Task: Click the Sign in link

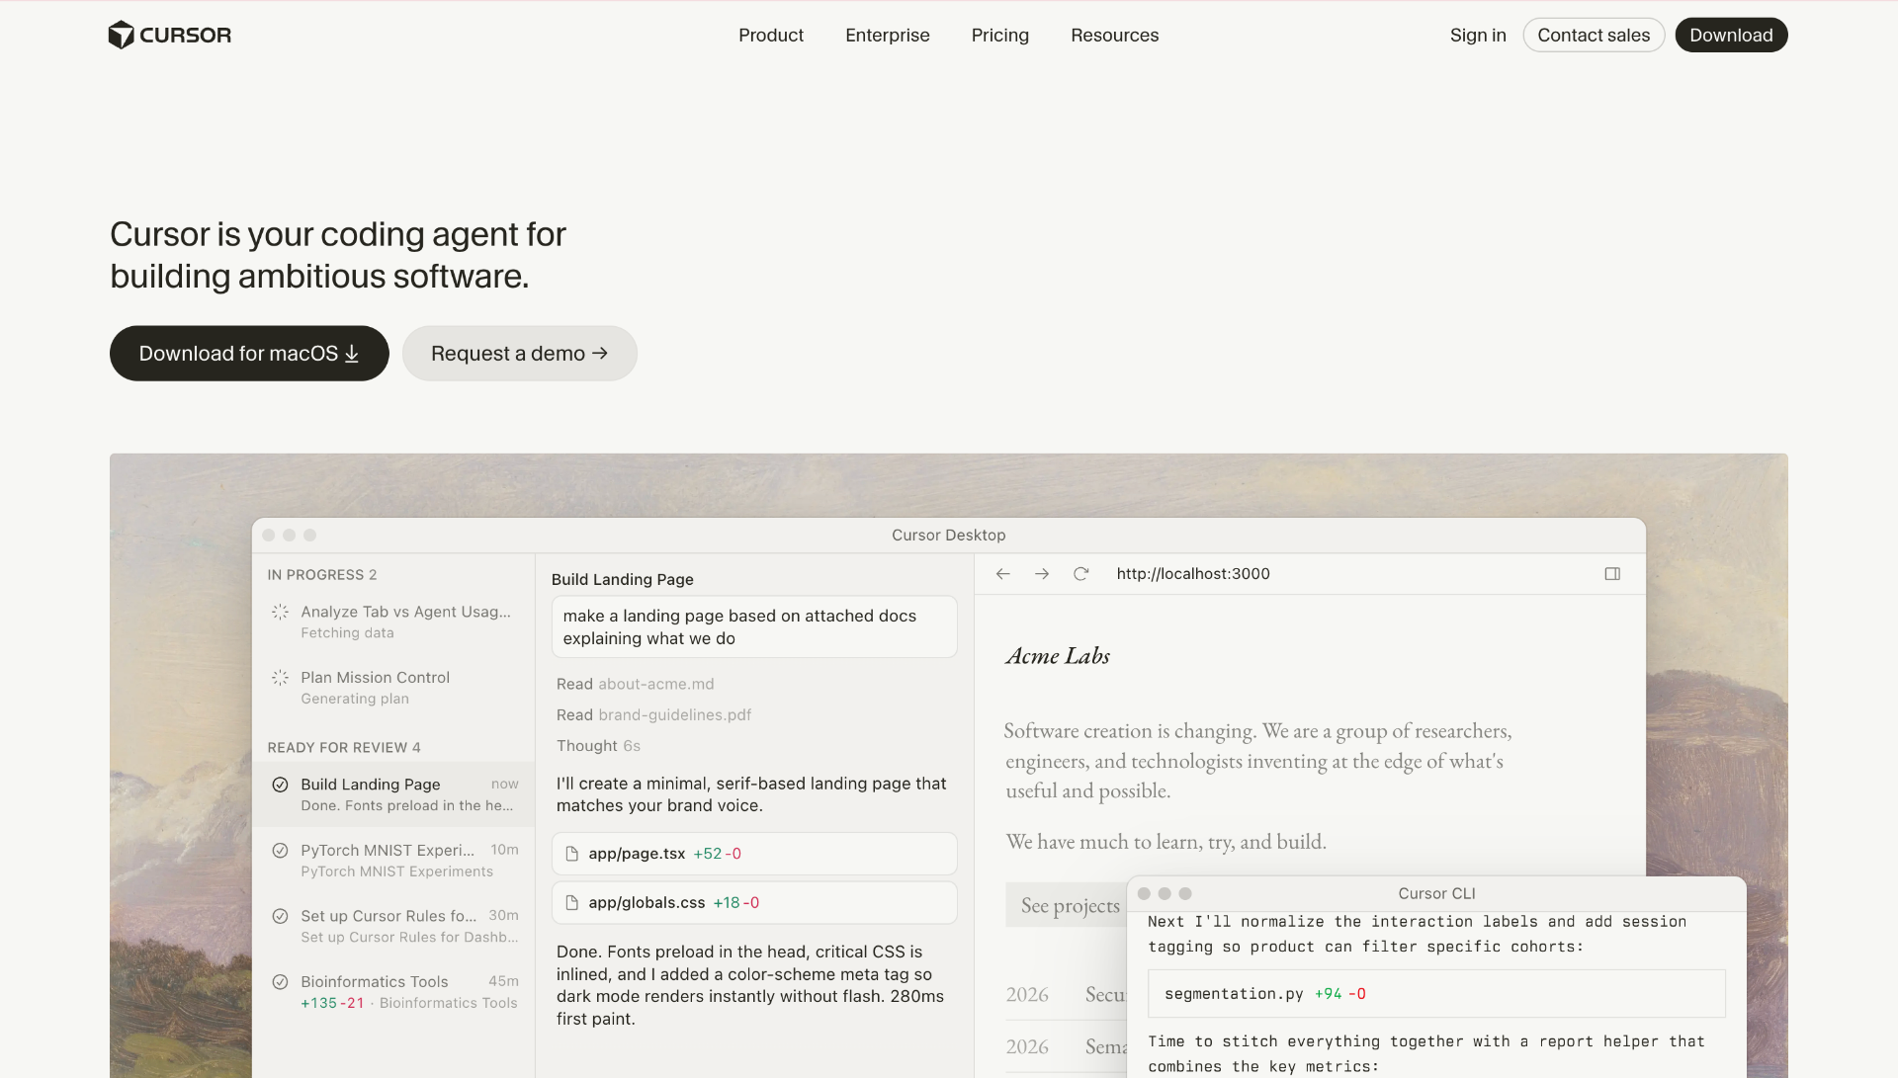Action: [1478, 35]
